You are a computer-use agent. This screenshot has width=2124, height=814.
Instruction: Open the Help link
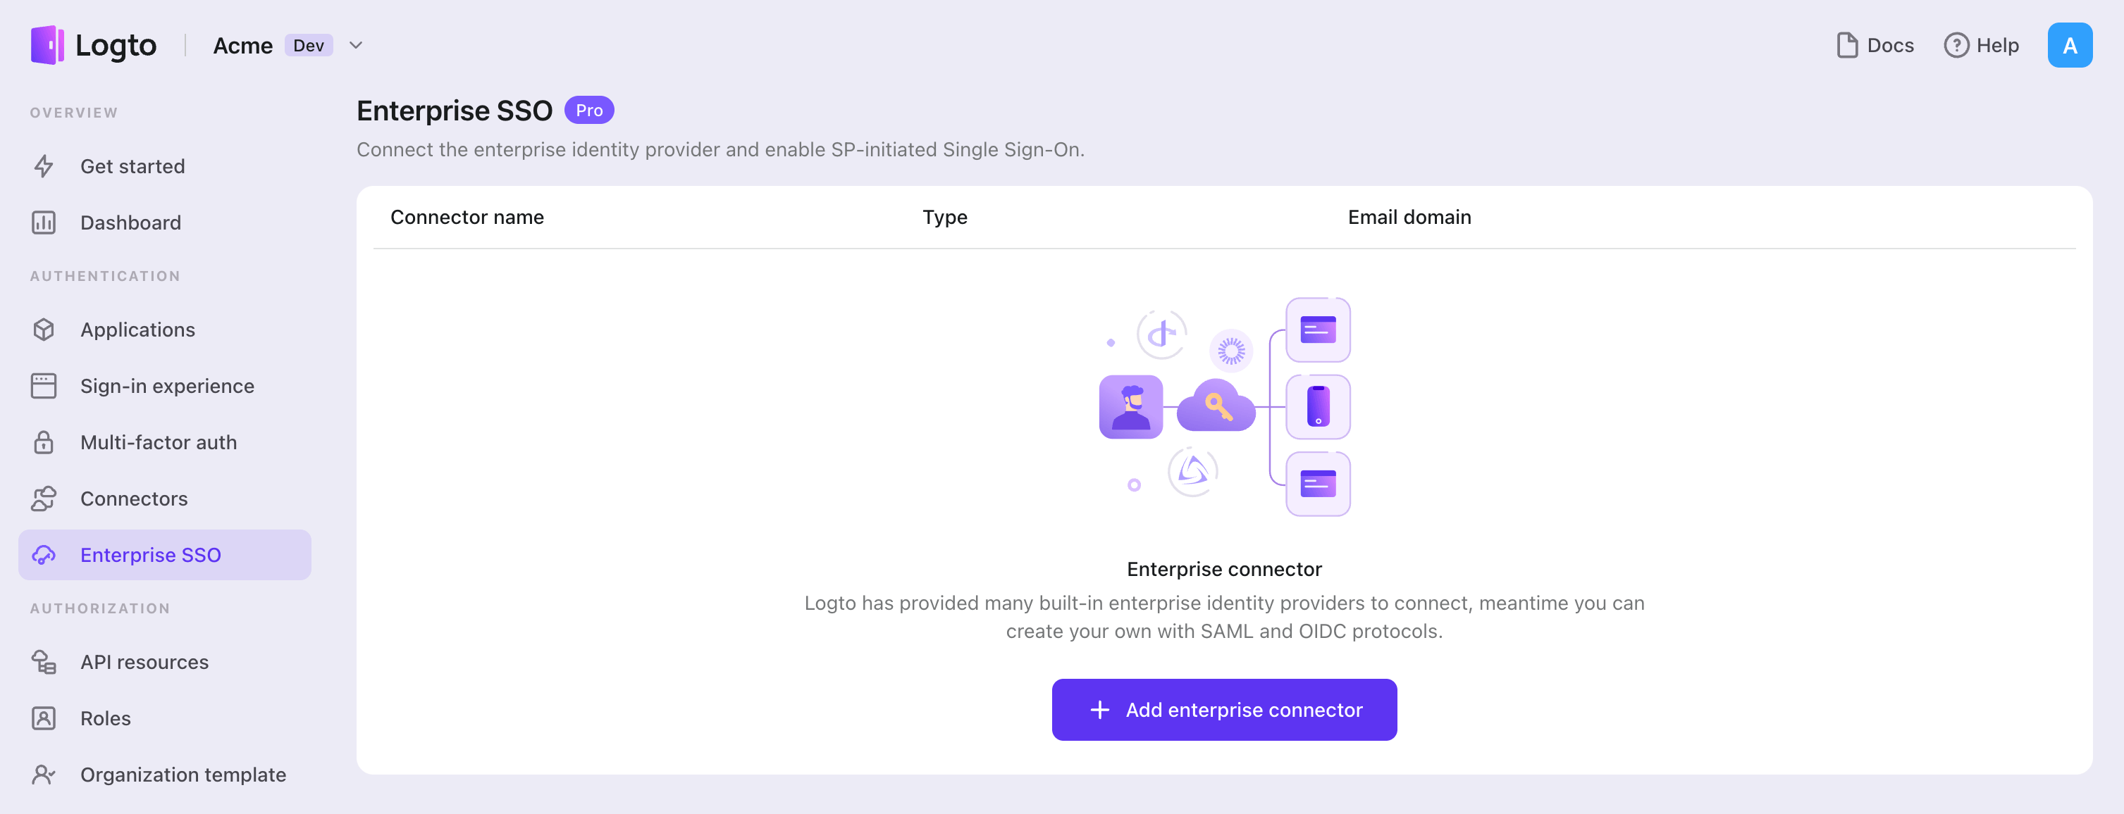[1982, 45]
